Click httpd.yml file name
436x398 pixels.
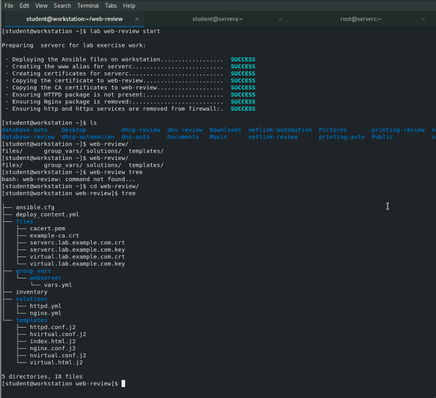tap(46, 306)
